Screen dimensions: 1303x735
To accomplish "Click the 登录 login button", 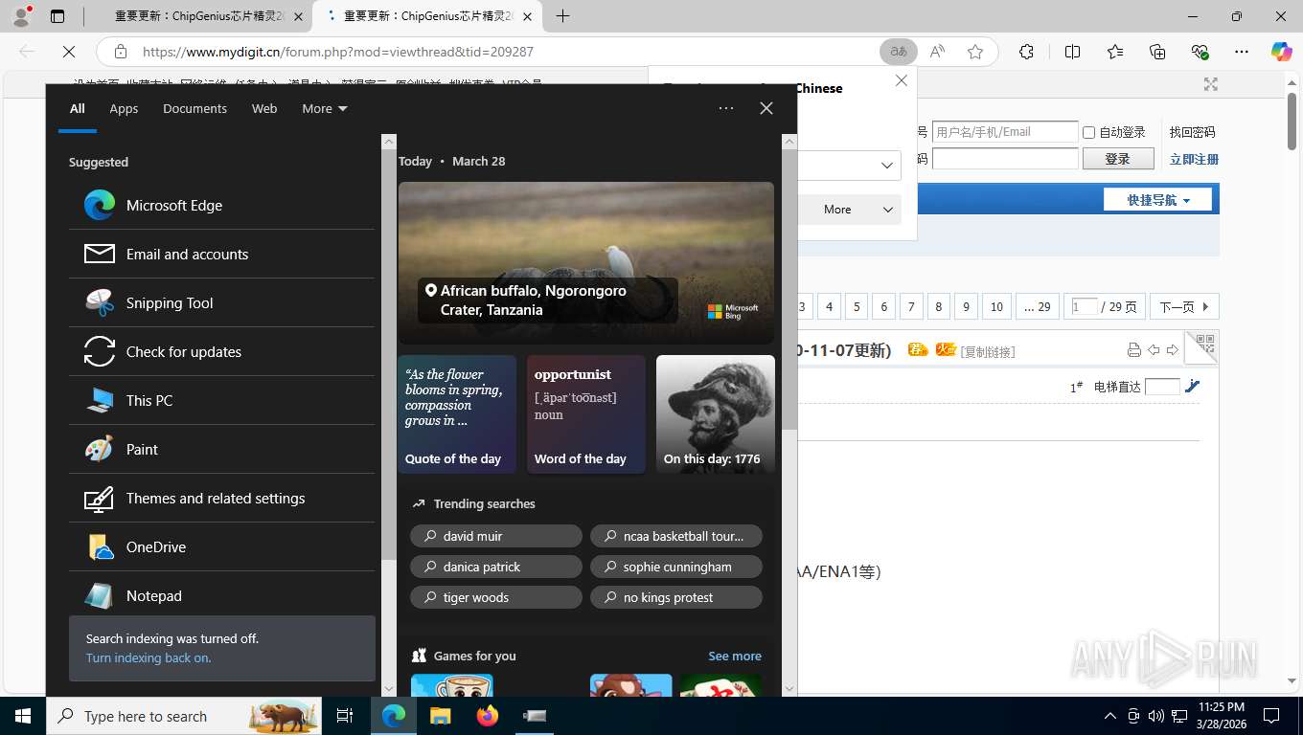I will pyautogui.click(x=1118, y=159).
